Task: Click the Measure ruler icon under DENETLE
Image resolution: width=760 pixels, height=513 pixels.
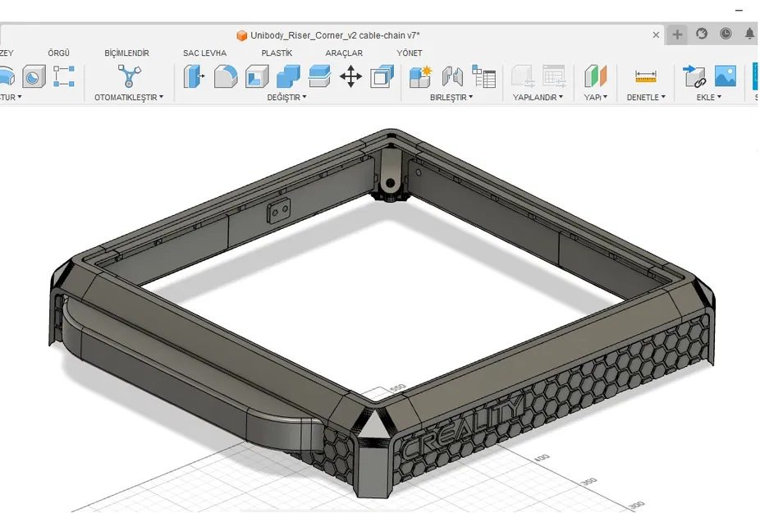Action: (x=646, y=76)
